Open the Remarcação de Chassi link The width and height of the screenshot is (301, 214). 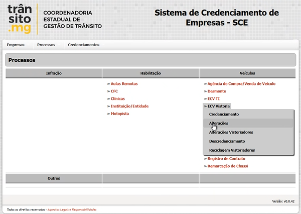pos(228,166)
